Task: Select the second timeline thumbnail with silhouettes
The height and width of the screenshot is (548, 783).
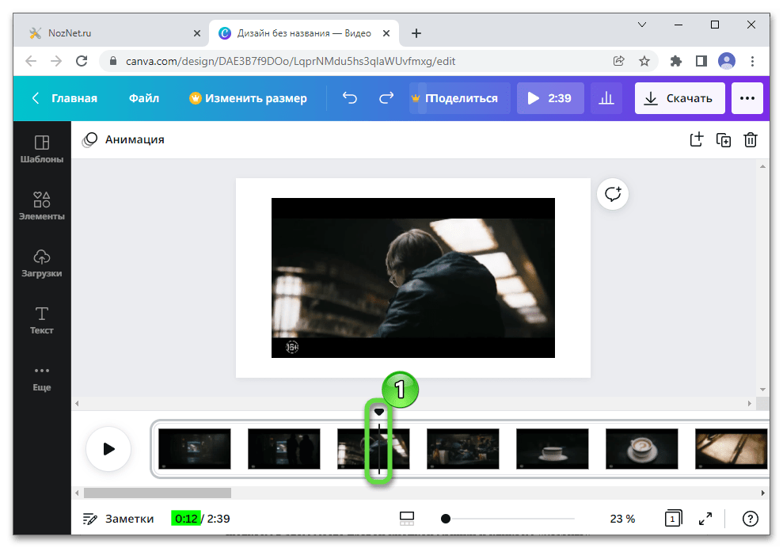Action: coord(284,448)
